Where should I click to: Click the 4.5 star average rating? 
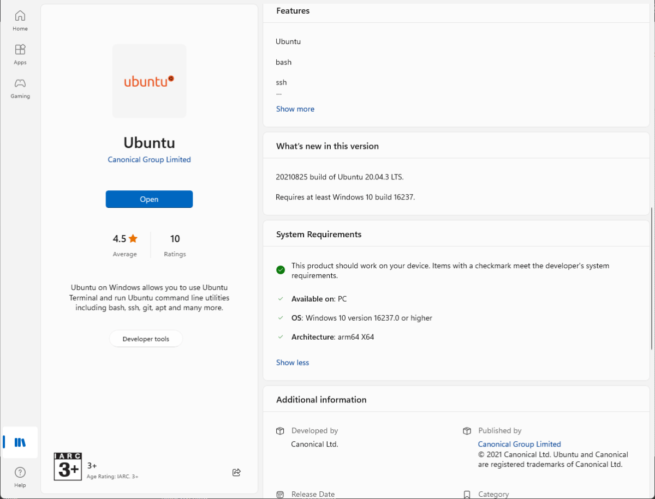[125, 245]
